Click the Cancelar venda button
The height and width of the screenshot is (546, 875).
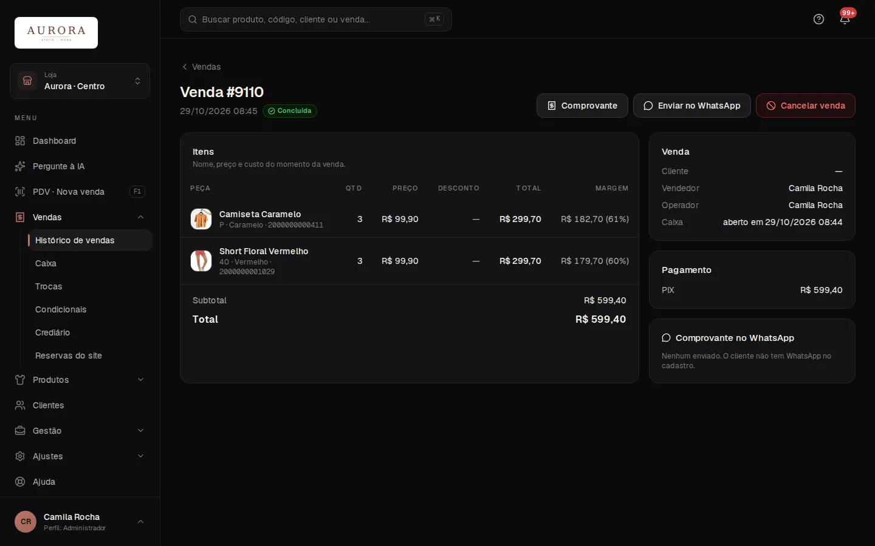805,106
